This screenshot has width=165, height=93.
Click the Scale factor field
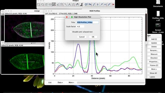80,26
